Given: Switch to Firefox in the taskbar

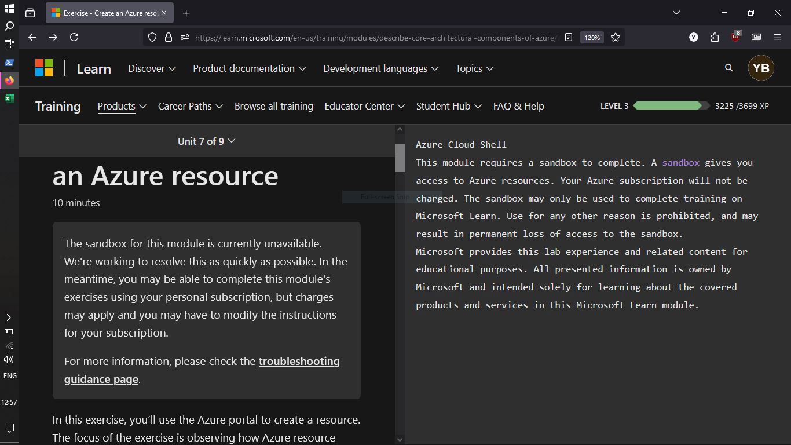Looking at the screenshot, I should click(9, 81).
